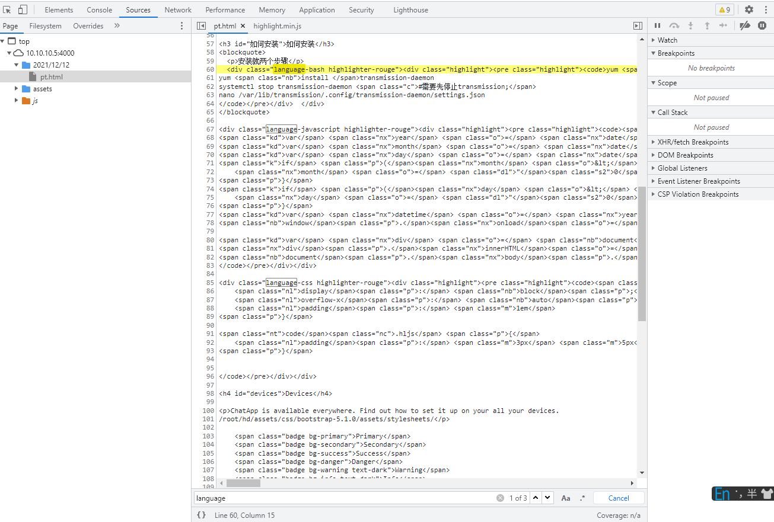
Task: Switch to the Console tab
Action: click(99, 9)
